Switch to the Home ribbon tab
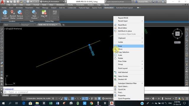This screenshot has width=189, height=106. point(4,8)
